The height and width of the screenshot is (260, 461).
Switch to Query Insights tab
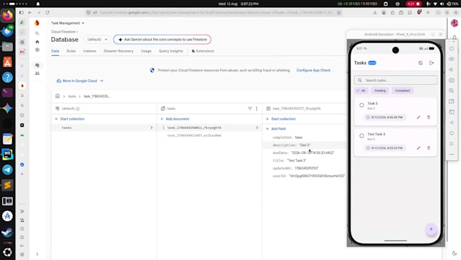171,51
